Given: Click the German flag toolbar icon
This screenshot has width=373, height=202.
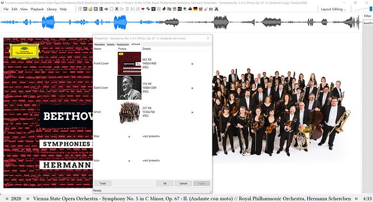Looking at the screenshot, I should 196,9.
